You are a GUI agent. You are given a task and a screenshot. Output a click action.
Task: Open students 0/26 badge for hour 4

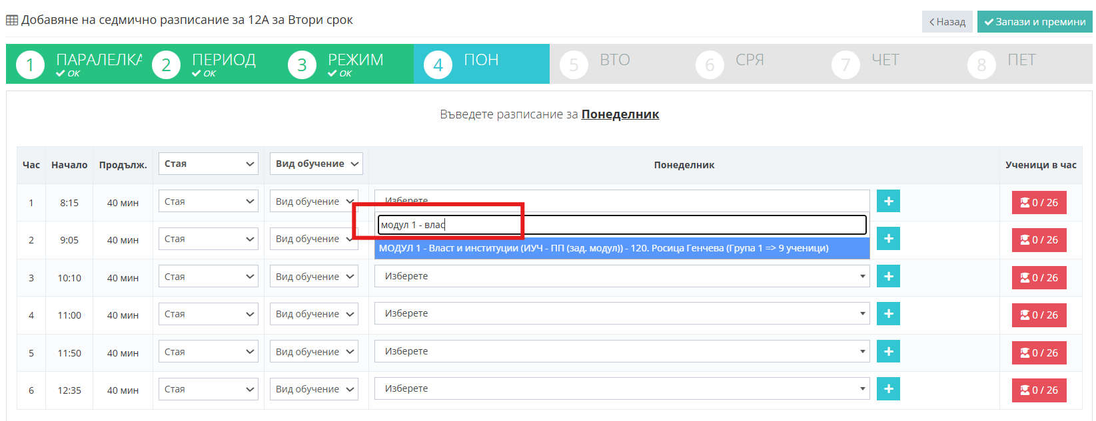click(x=1039, y=315)
